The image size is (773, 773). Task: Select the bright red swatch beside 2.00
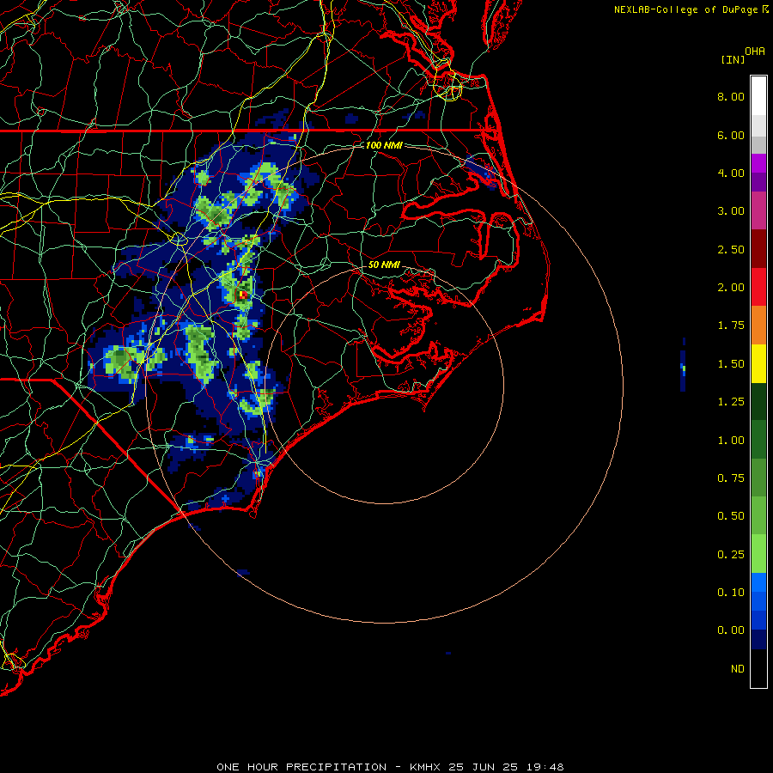[x=758, y=287]
